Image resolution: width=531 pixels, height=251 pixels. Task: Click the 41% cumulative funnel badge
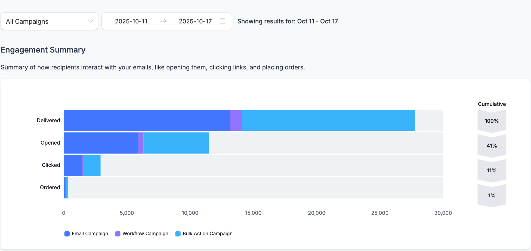pyautogui.click(x=492, y=146)
